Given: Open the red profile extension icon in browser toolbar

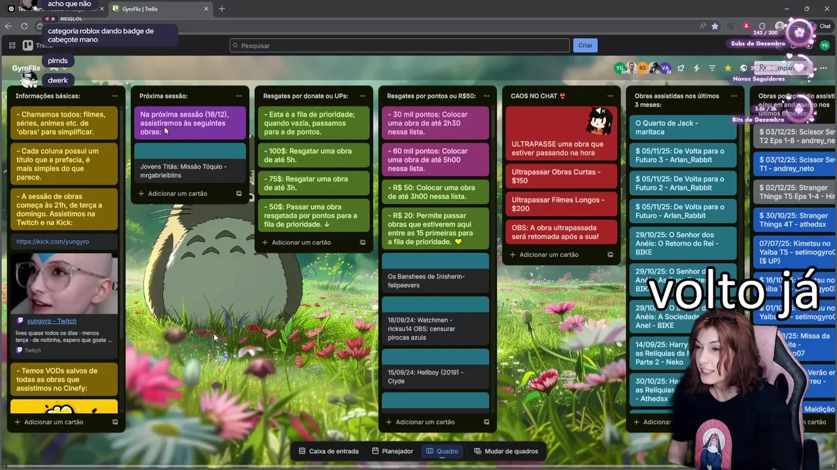Looking at the screenshot, I should [x=746, y=25].
